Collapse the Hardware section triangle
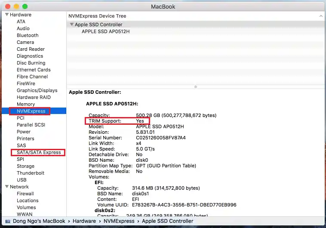This screenshot has width=326, height=228. click(7, 15)
